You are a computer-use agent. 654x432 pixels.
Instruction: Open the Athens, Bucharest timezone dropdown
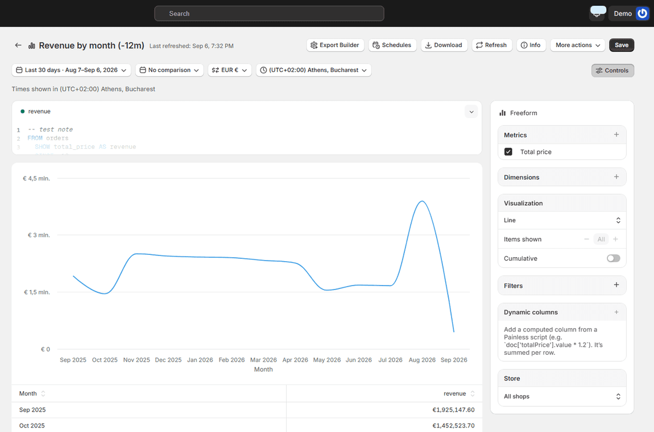pyautogui.click(x=314, y=70)
